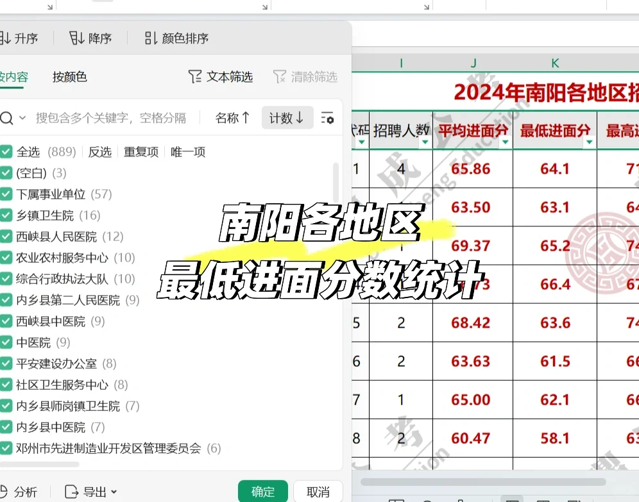Select 平均进面分 header cell
This screenshot has width=639, height=502.
[473, 130]
